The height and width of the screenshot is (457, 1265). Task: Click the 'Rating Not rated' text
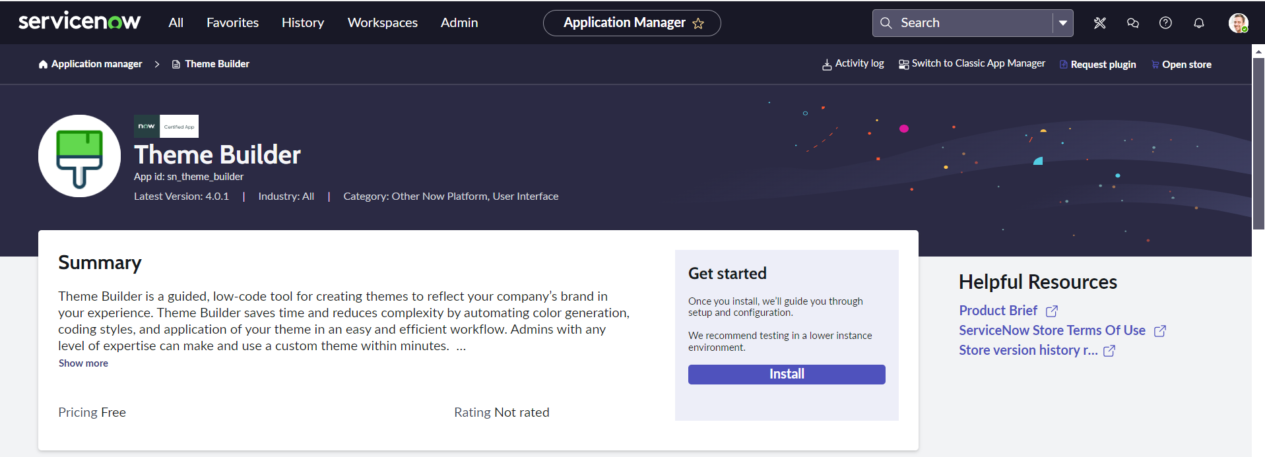[x=502, y=412]
